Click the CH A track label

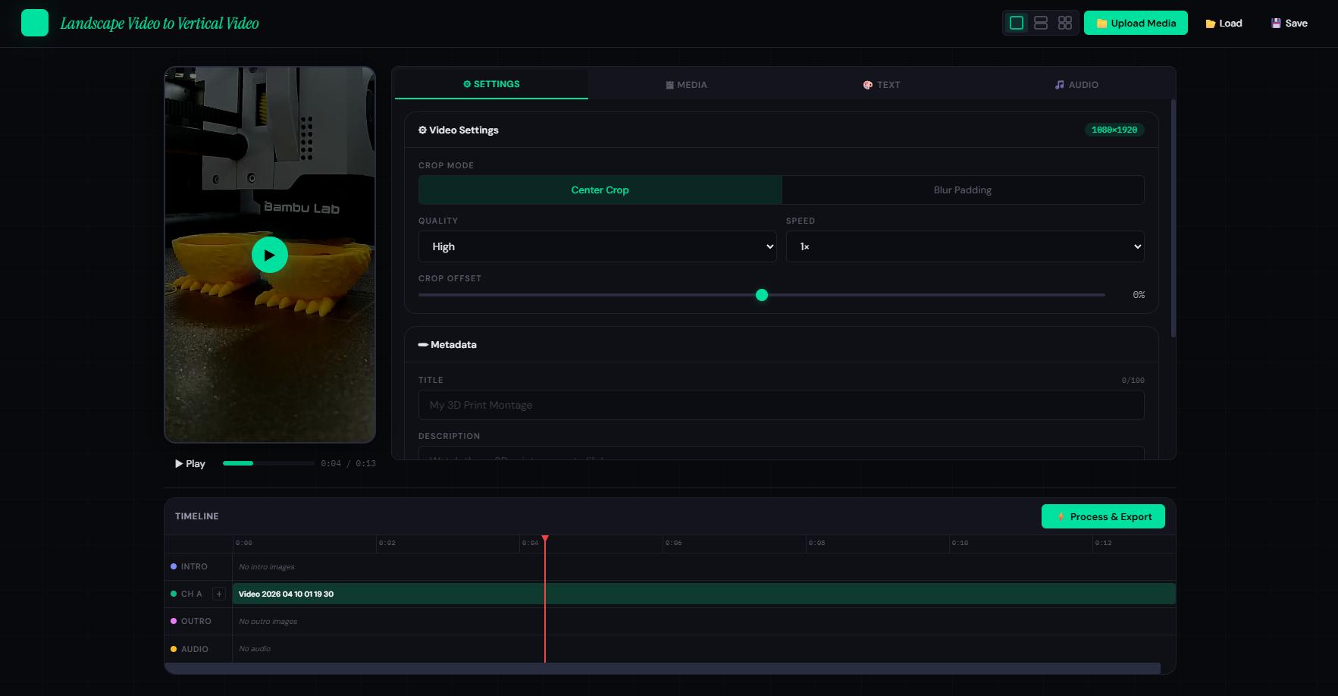coord(192,594)
